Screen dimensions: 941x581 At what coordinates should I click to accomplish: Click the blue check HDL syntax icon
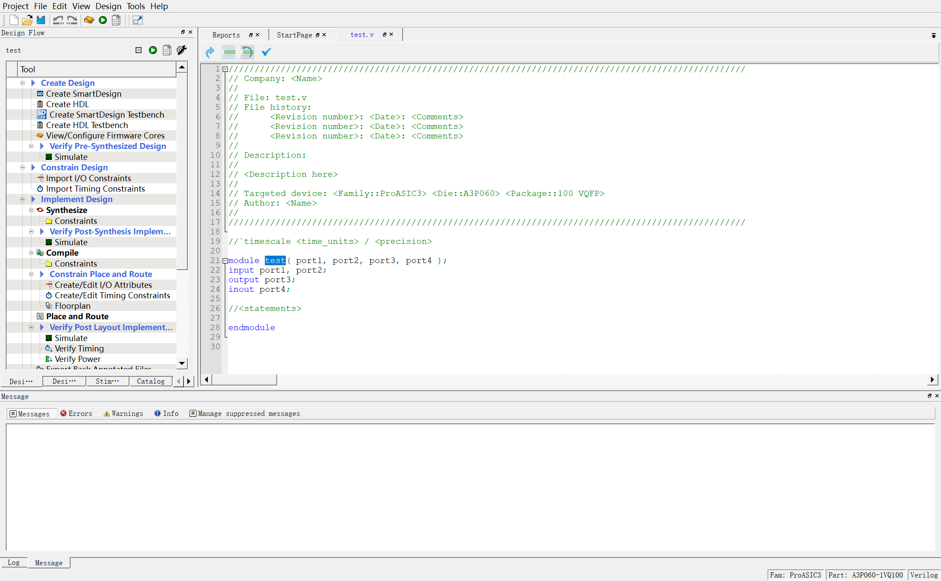[x=266, y=52]
